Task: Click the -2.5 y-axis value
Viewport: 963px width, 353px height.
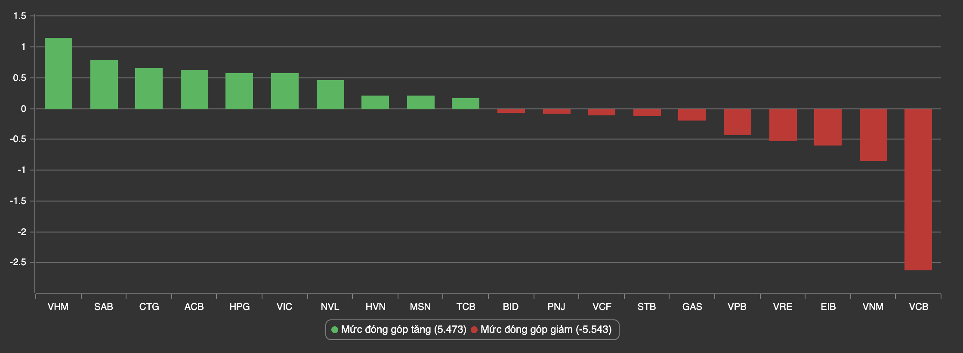Action: point(18,262)
